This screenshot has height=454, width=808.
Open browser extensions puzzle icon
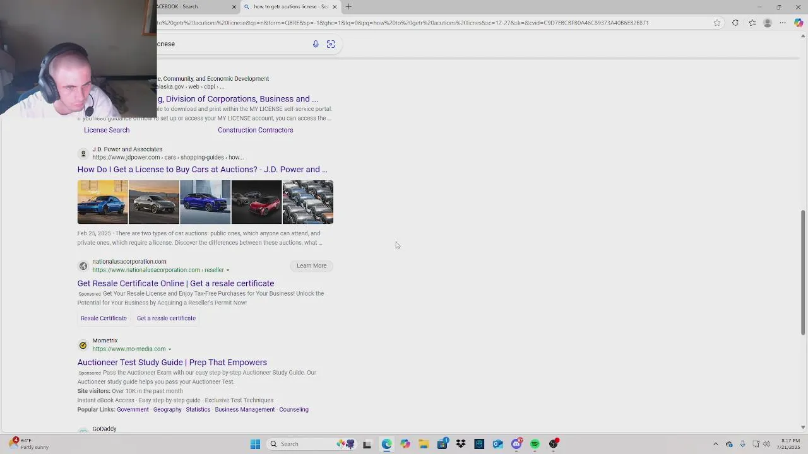[x=735, y=23]
